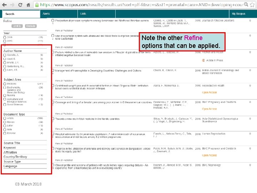
Task: Open Gestational weight gain article title
Action: pyautogui.click(x=102, y=87)
